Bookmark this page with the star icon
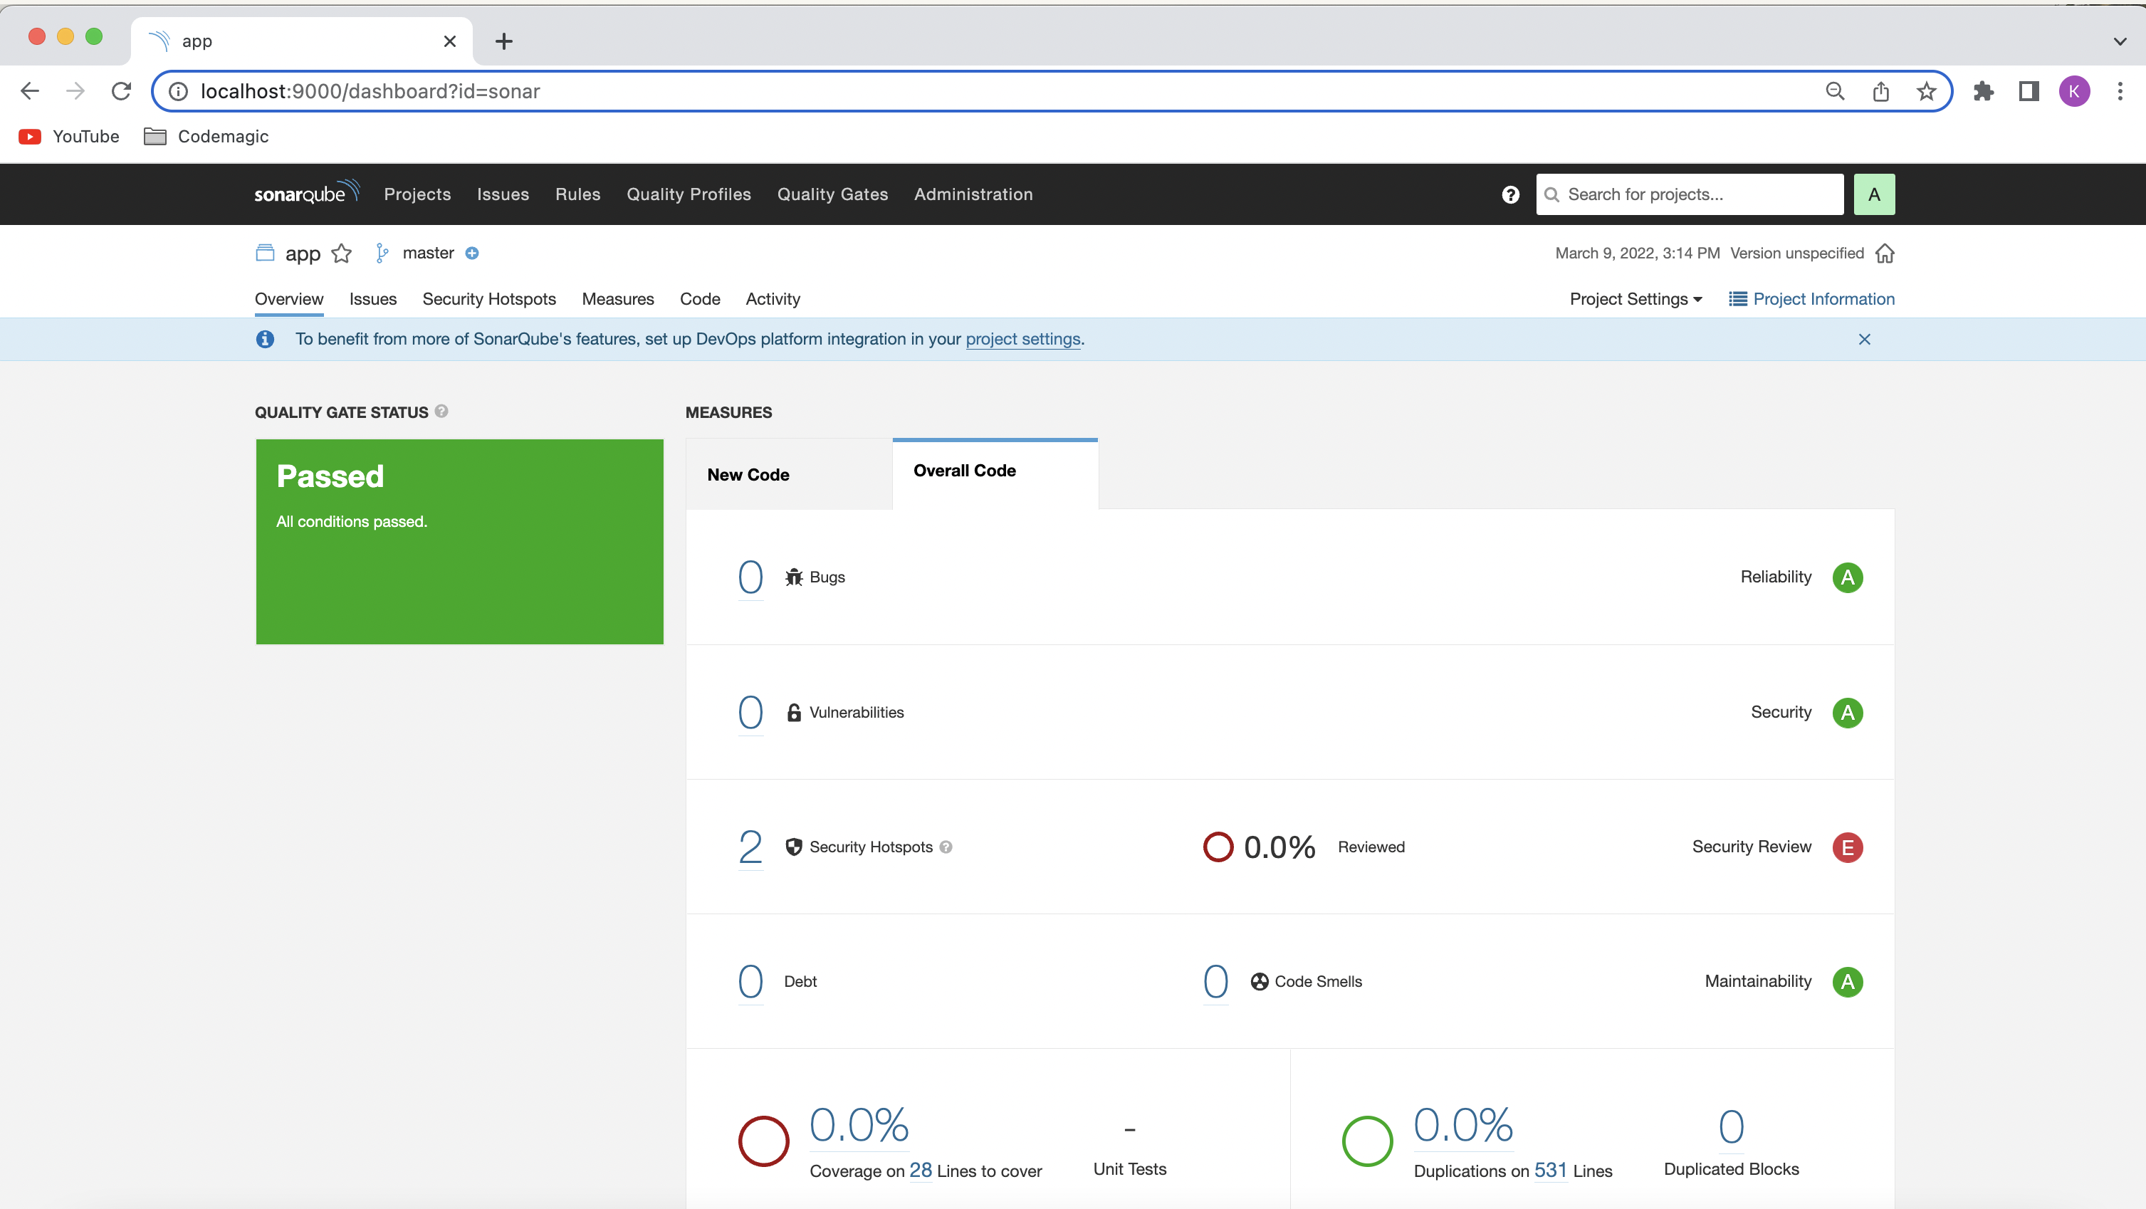The height and width of the screenshot is (1209, 2146). (x=1926, y=92)
